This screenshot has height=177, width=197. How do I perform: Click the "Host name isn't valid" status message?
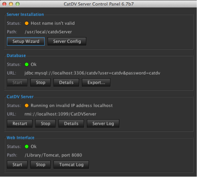click(53, 23)
